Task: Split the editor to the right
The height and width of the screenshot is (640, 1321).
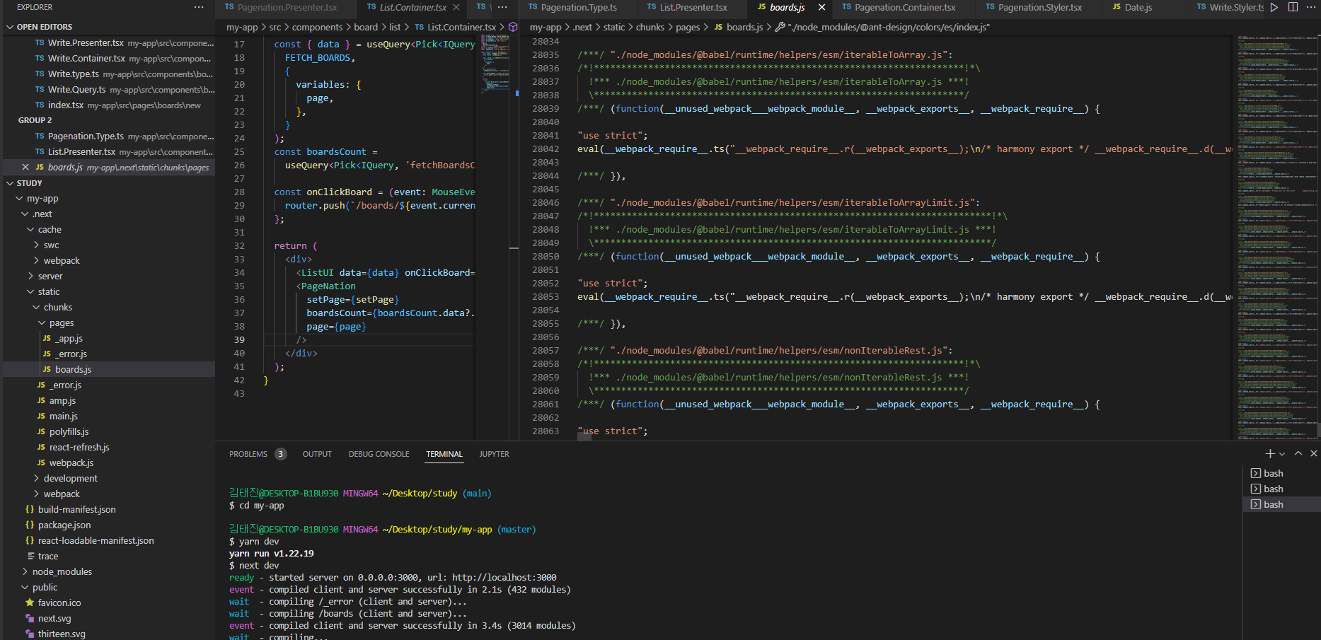Action: tap(1293, 7)
